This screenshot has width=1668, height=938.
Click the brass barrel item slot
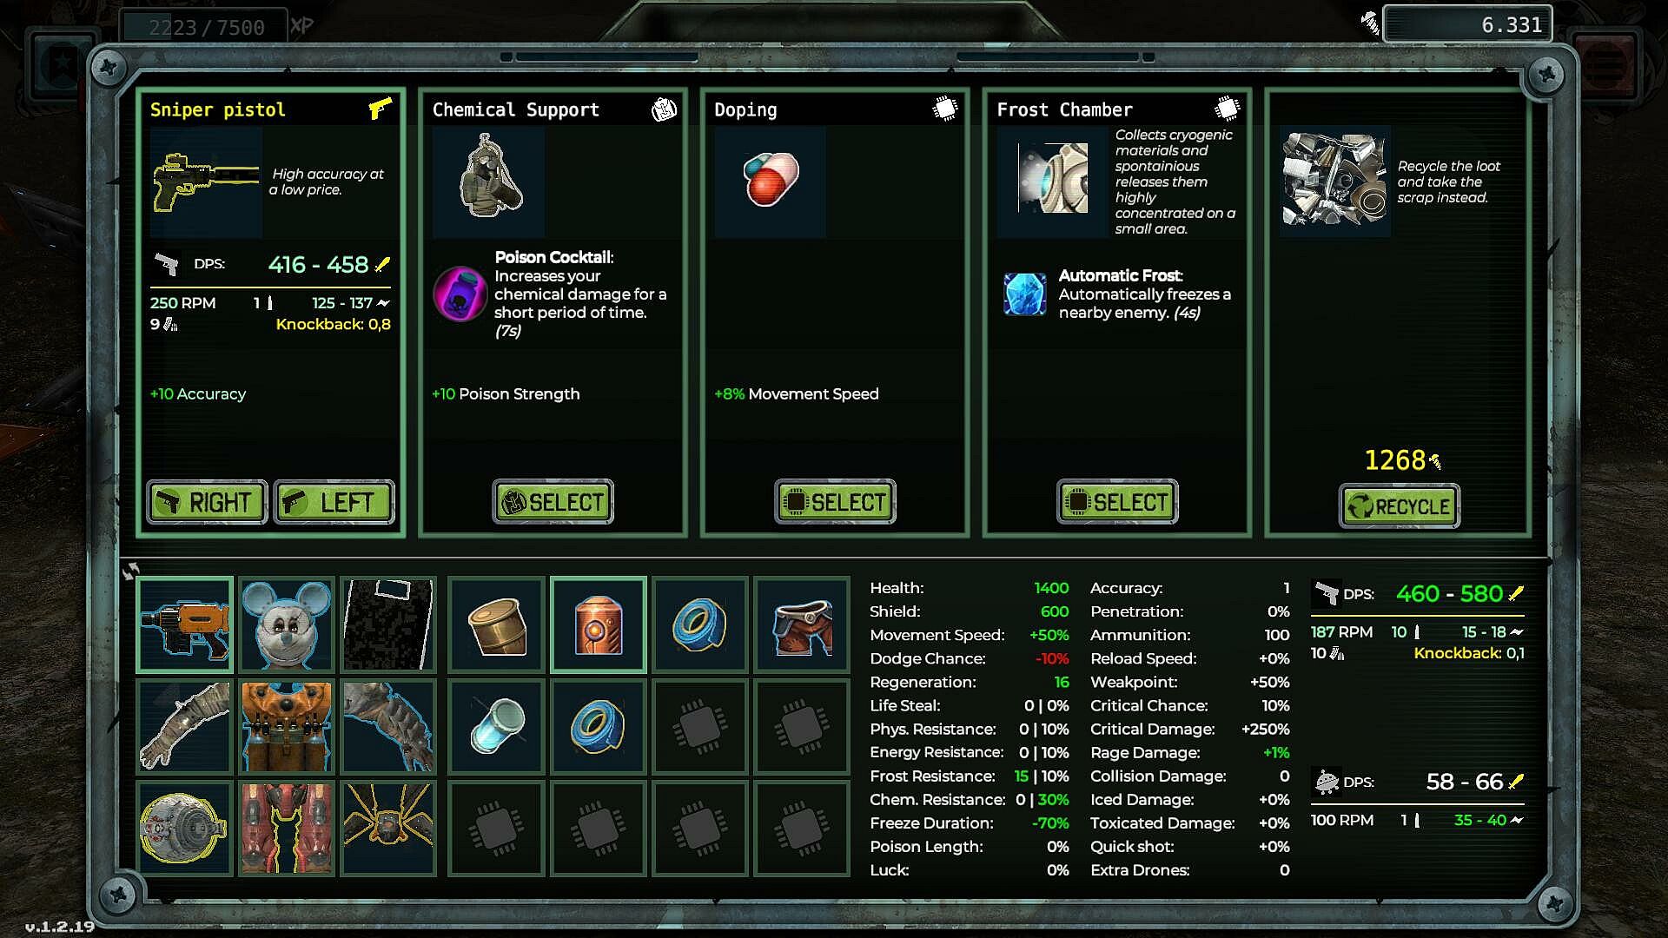(x=496, y=624)
